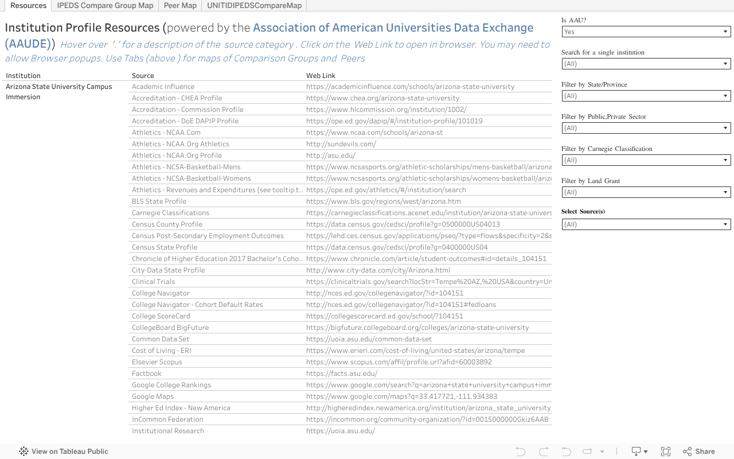Open the chea.org arizona-state-university link
This screenshot has height=459, width=734.
[382, 98]
